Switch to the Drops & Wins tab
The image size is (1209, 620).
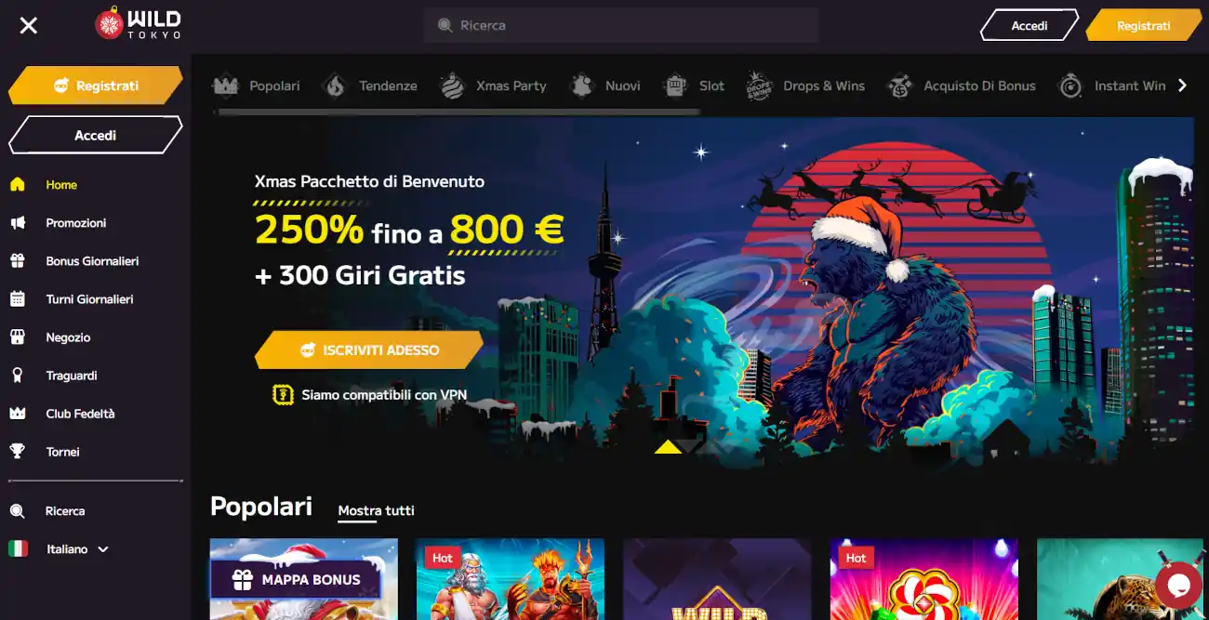click(805, 86)
